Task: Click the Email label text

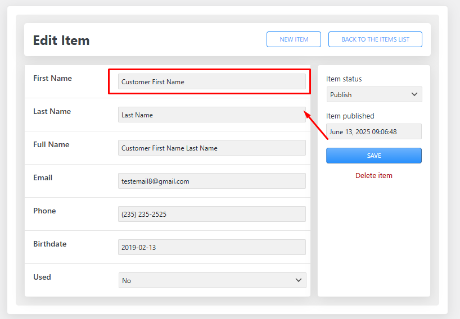Action: tap(43, 178)
